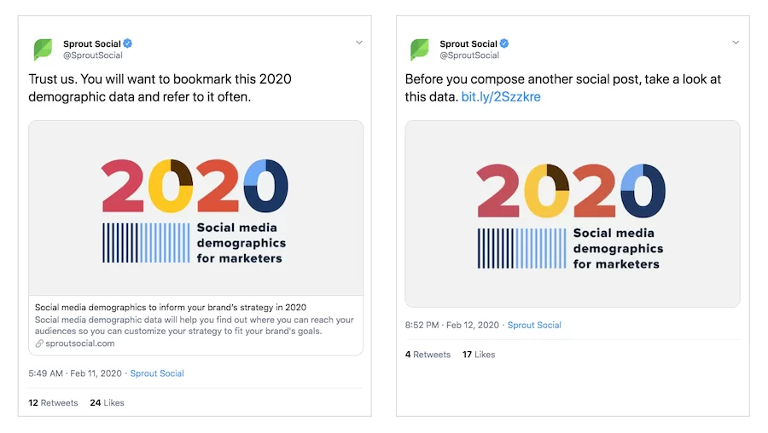Viewport: 768px width, 433px height.
Task: Click @SproutSocial handle in left tweet
Action: pos(92,55)
